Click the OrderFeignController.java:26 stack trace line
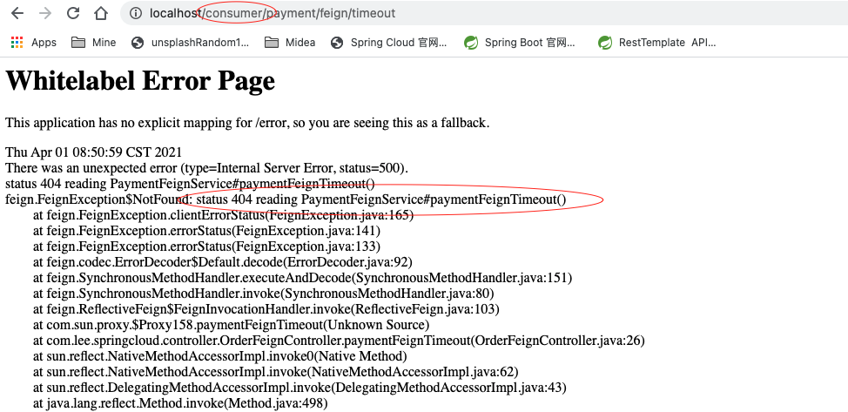This screenshot has width=848, height=412. pos(339,341)
